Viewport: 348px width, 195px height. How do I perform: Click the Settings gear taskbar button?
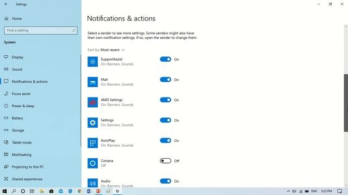[117, 191]
